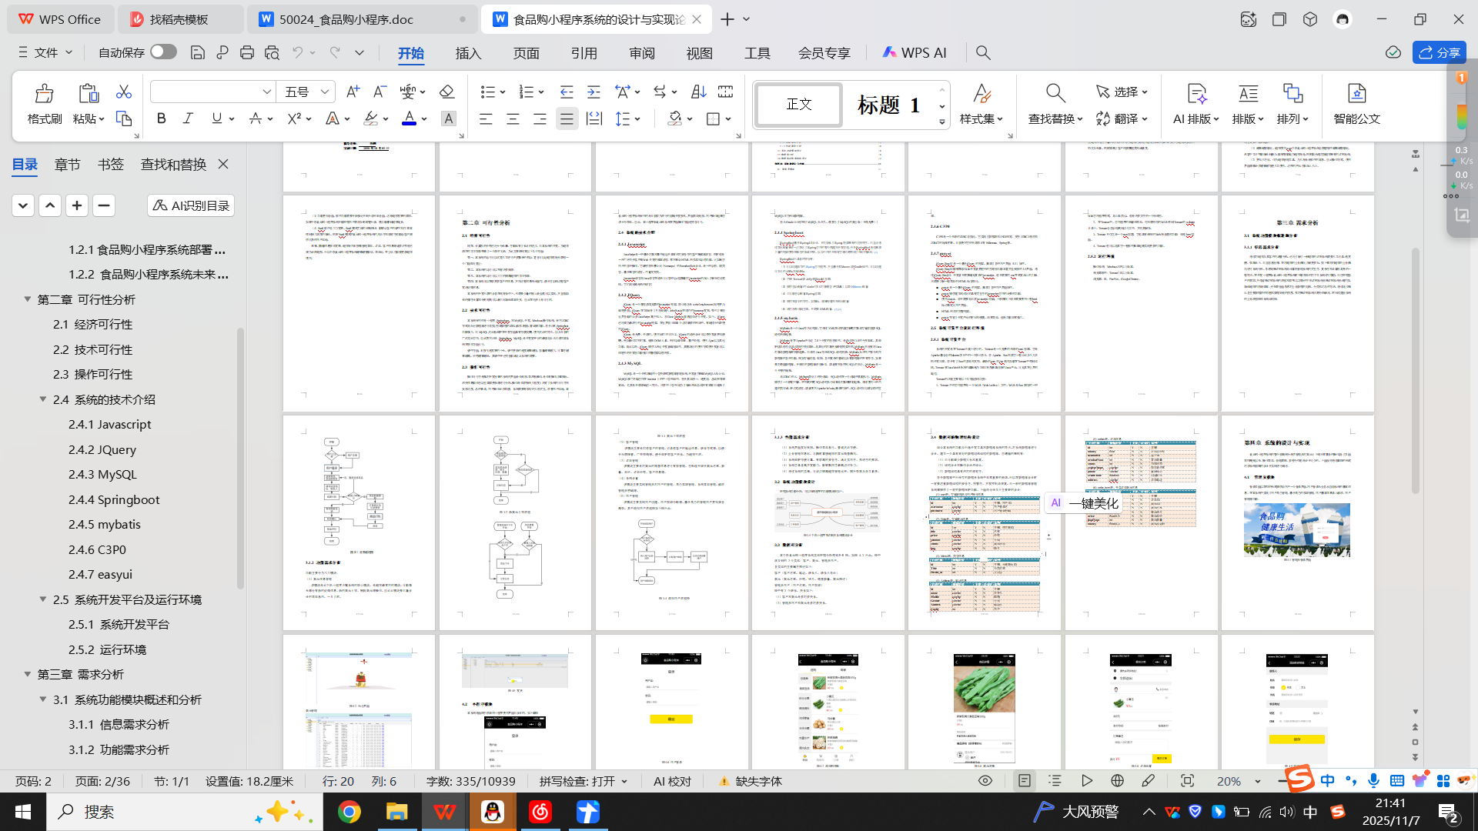Screen dimensions: 1478x831
Task: Open the font size dropdown
Action: tap(325, 92)
